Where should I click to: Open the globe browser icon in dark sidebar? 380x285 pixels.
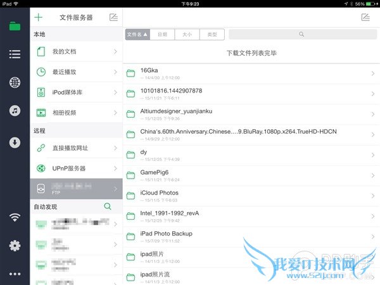click(x=15, y=82)
